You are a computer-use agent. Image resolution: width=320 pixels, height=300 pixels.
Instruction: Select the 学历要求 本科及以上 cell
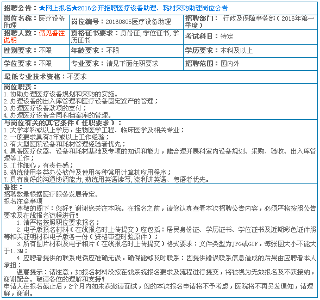[x=250, y=51]
